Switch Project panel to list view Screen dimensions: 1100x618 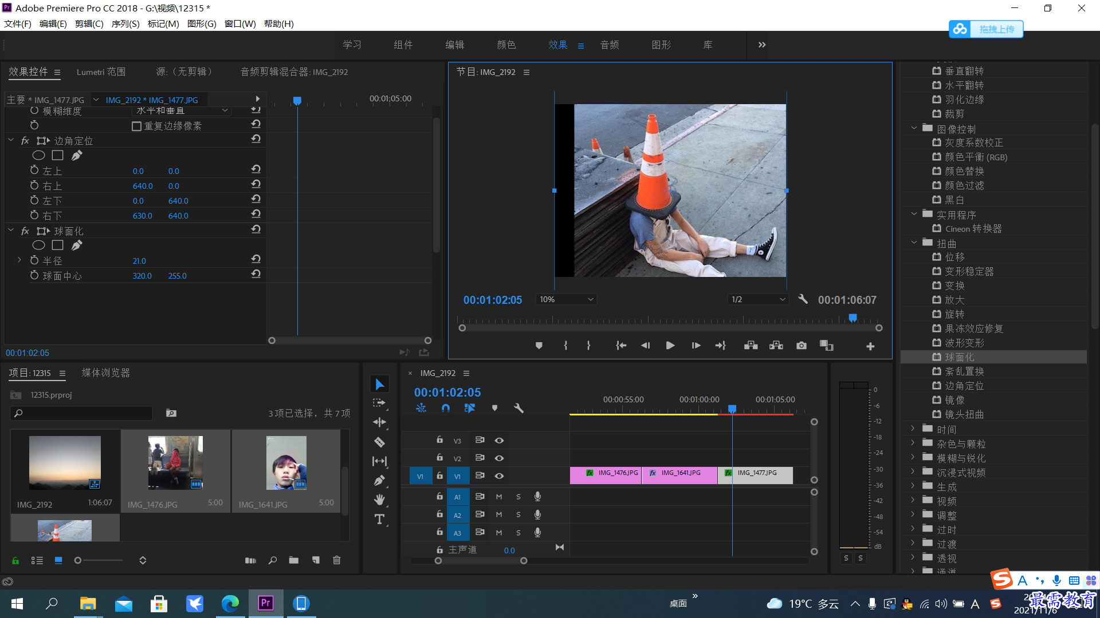pyautogui.click(x=37, y=561)
